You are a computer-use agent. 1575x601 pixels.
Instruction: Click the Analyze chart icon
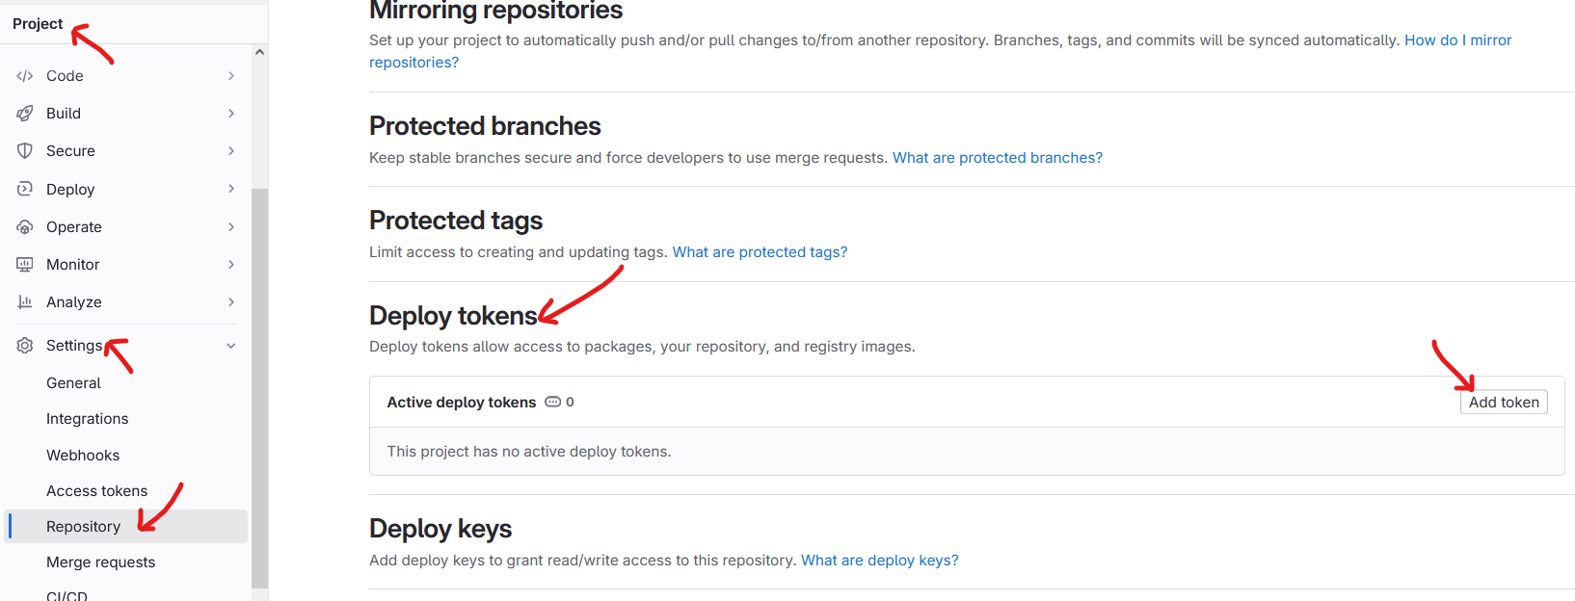click(25, 302)
